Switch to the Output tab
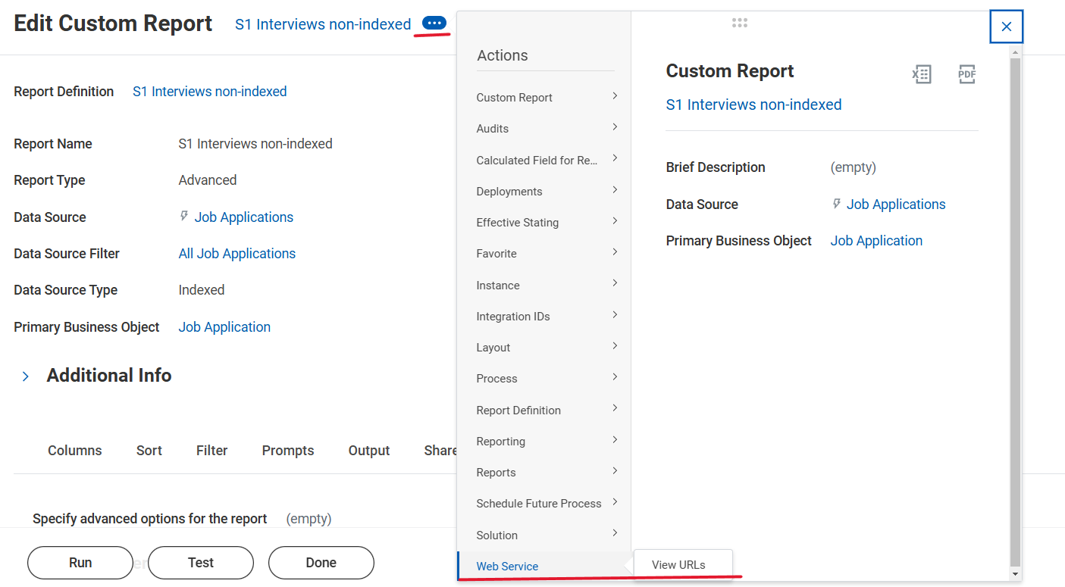This screenshot has width=1065, height=587. coord(369,450)
